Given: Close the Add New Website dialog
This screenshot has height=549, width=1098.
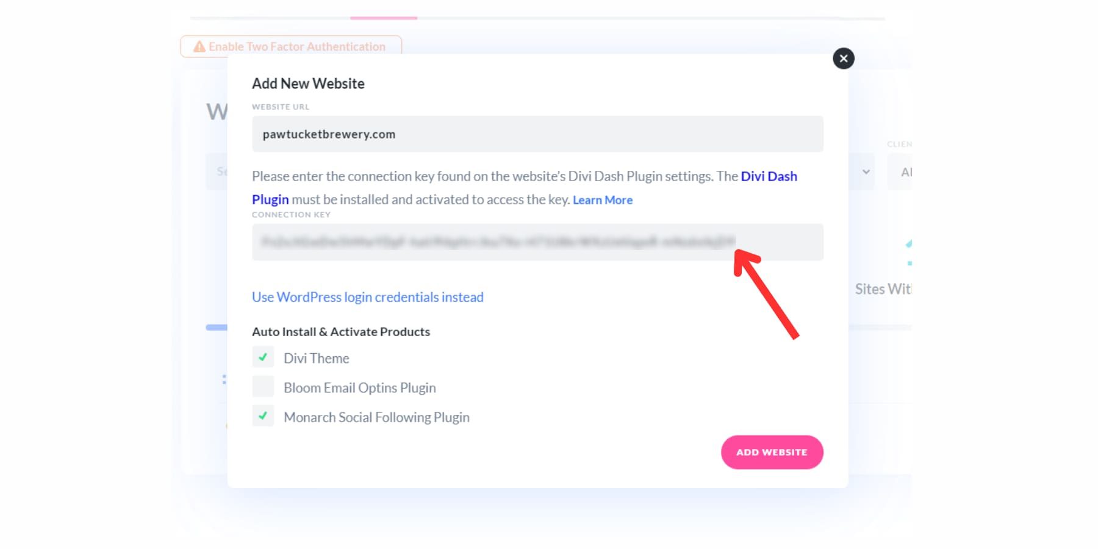Looking at the screenshot, I should [843, 59].
